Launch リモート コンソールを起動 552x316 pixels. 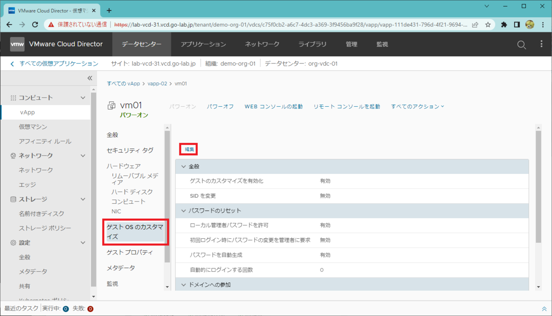coord(347,106)
